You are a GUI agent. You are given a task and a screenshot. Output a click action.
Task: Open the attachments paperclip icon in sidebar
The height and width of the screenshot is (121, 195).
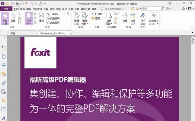tap(4, 83)
